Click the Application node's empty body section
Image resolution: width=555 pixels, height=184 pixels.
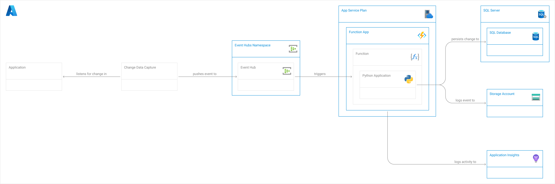34,85
